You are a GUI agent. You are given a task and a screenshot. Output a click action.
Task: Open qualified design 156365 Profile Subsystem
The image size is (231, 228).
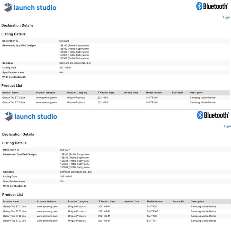[74, 52]
